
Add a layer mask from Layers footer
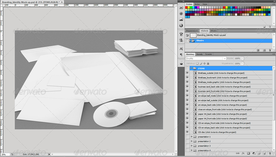point(248,153)
